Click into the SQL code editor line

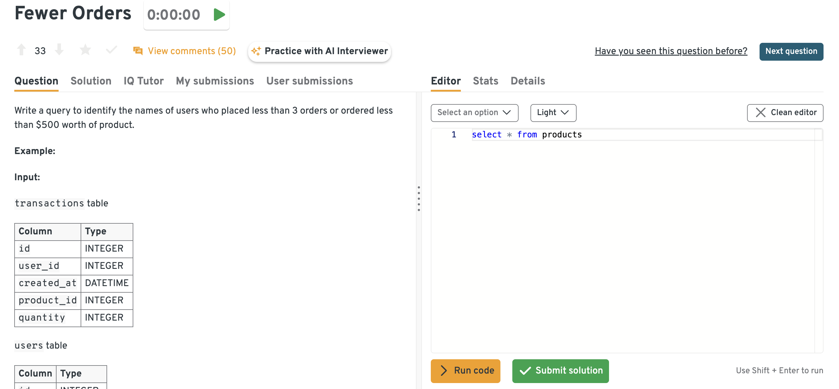tap(619, 135)
